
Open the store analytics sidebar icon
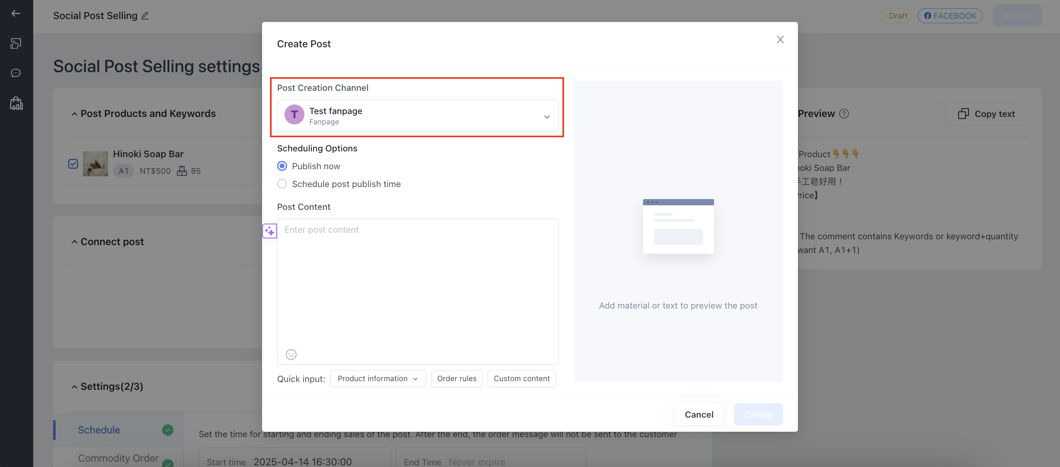[16, 103]
